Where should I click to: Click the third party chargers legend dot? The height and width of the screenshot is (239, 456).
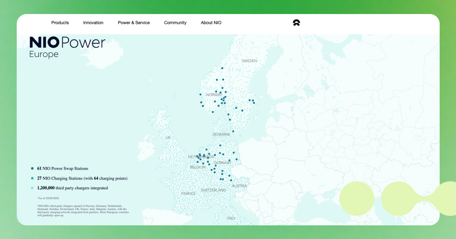point(32,188)
